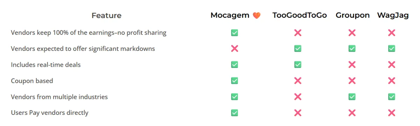Click TooGoodToGo's green check for real-time deals
The height and width of the screenshot is (126, 420).
click(298, 65)
